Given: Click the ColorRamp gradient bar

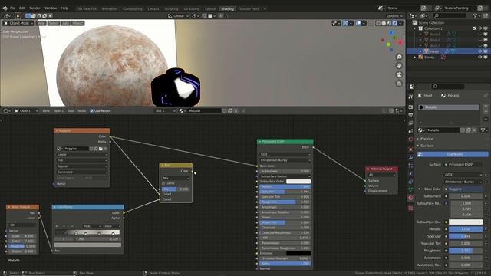Looking at the screenshot, I should (x=87, y=232).
